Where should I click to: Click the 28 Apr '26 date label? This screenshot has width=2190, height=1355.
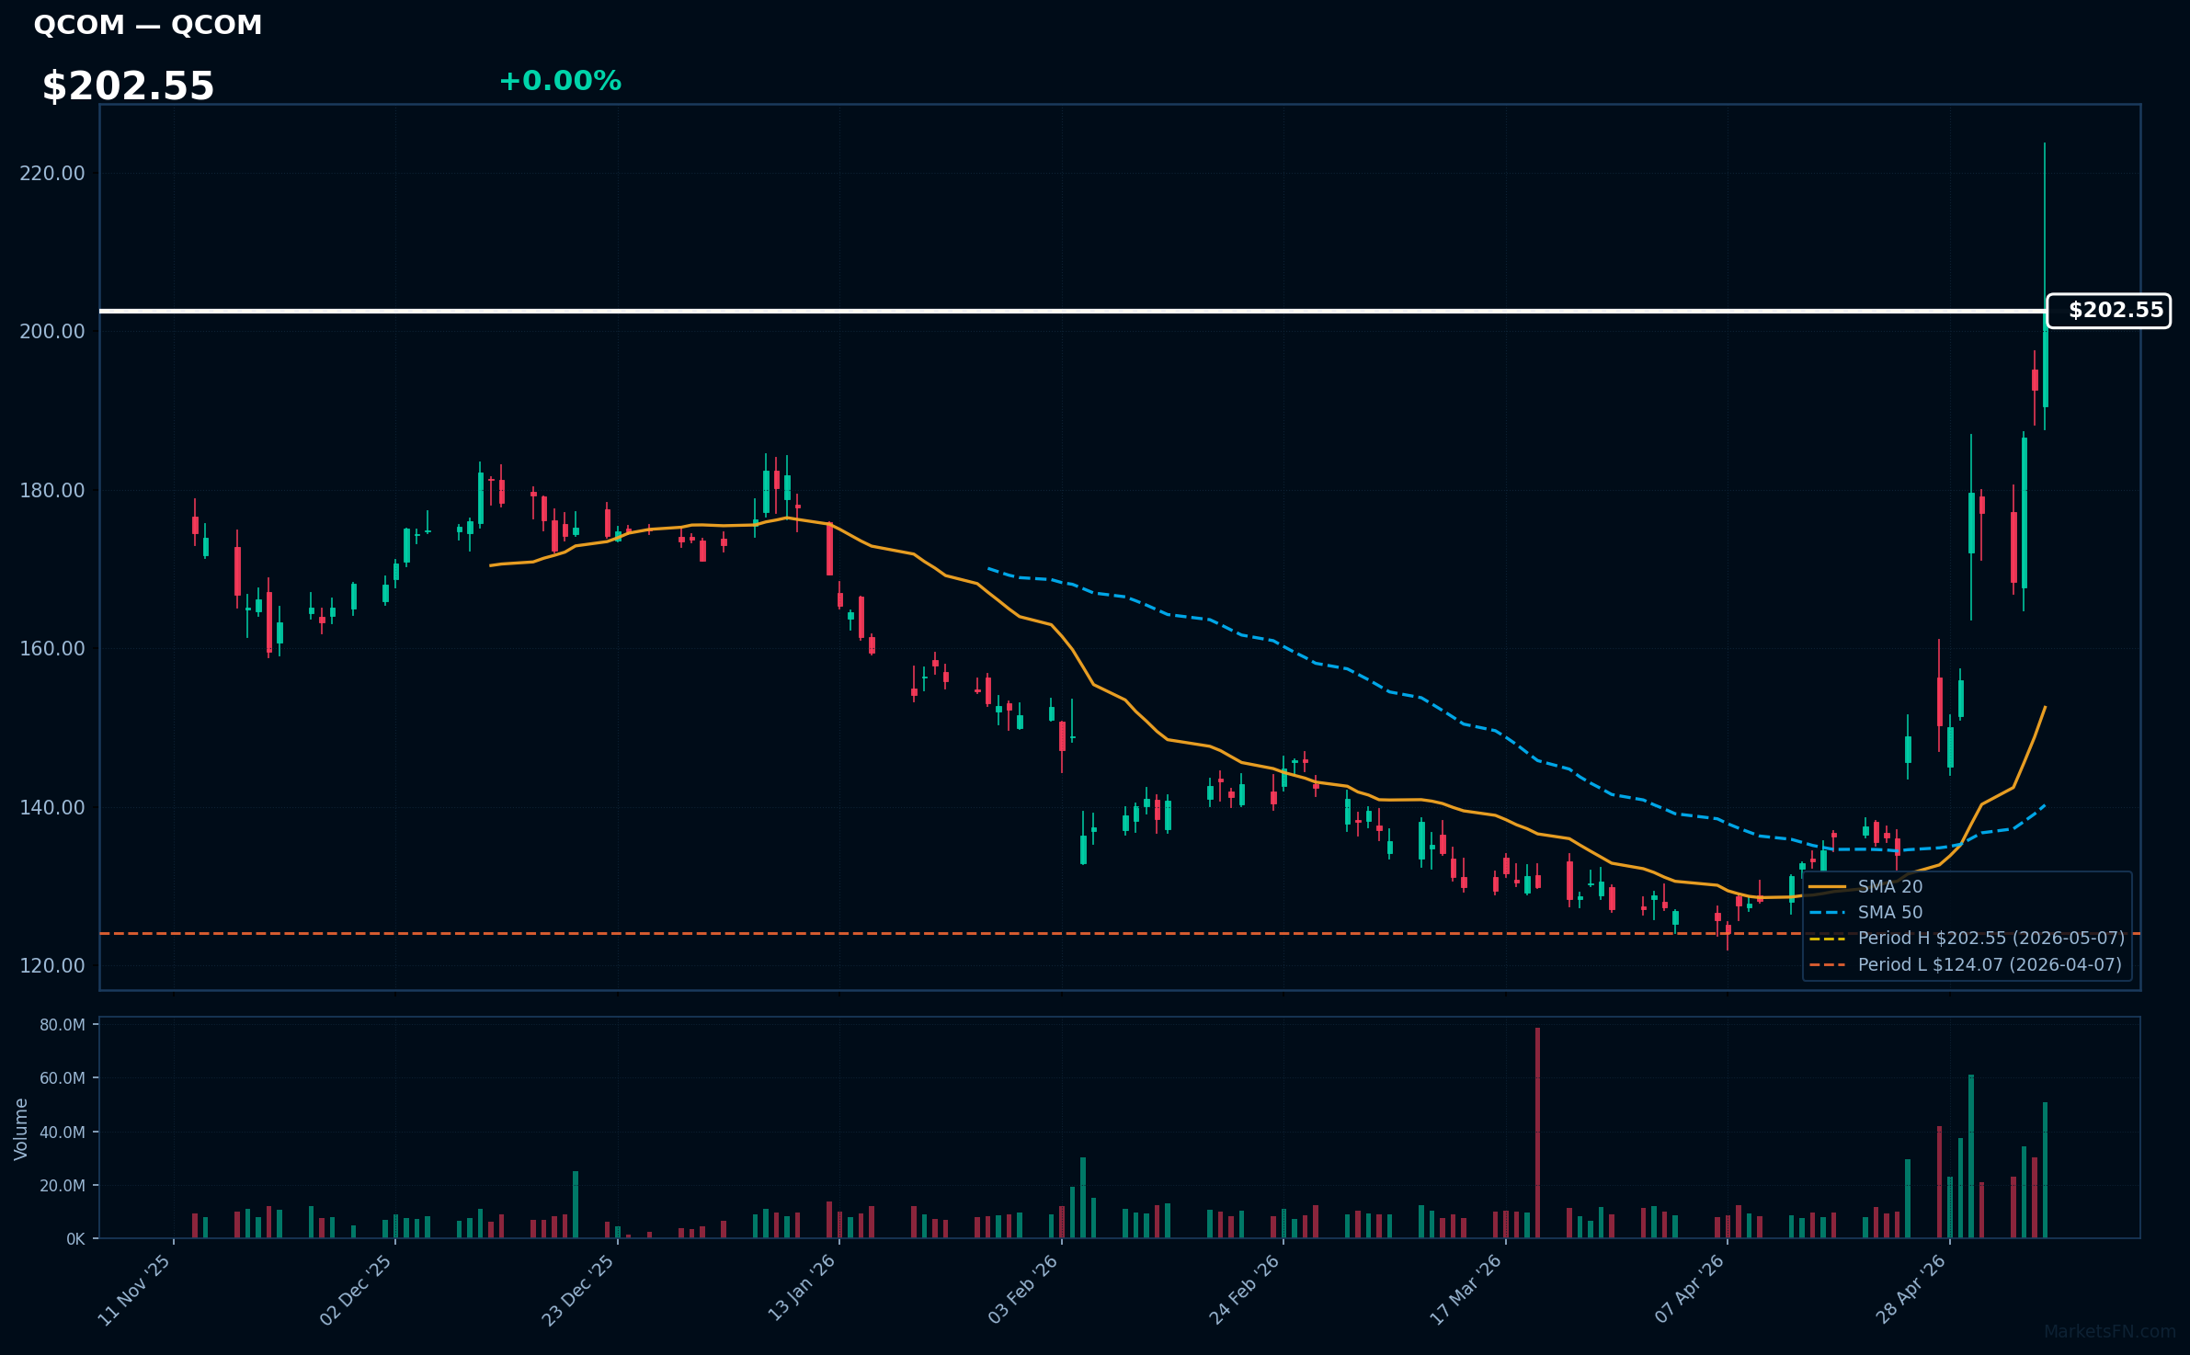pyautogui.click(x=1911, y=1290)
